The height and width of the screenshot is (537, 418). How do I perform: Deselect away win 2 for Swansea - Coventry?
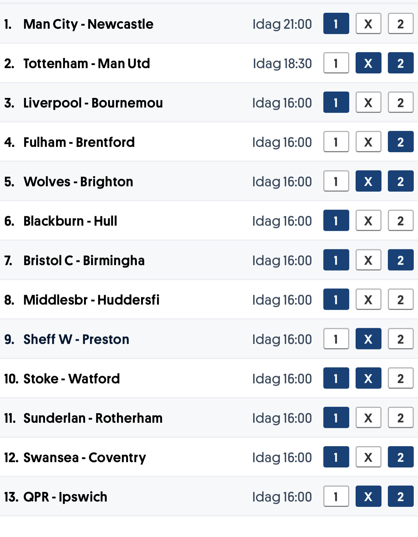click(x=401, y=457)
